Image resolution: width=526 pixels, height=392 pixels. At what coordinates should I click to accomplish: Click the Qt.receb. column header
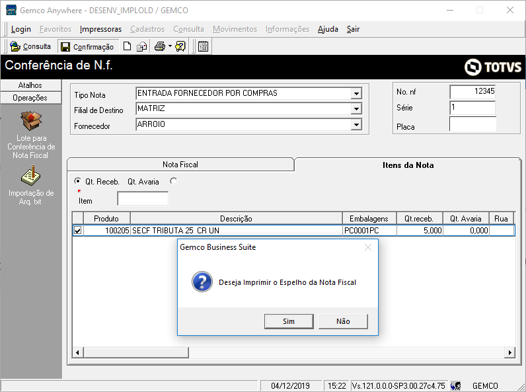pos(420,219)
